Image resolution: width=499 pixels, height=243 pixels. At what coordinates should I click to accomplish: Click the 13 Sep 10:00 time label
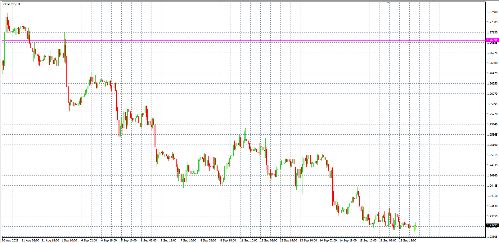click(308, 241)
